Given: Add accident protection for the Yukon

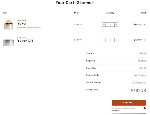Looking at the screenshot, I should (x=29, y=27).
